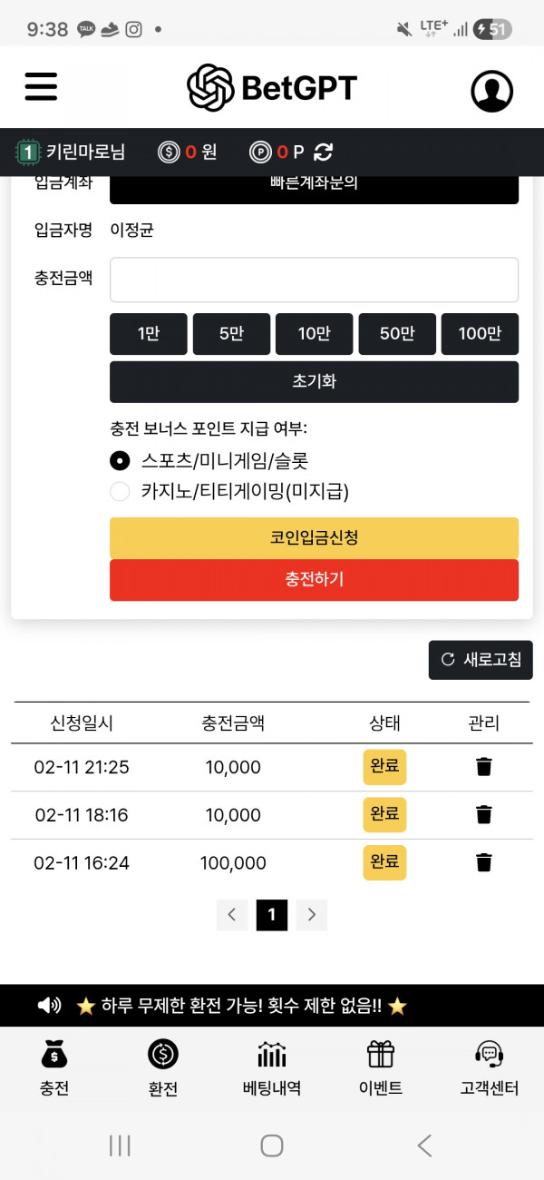The width and height of the screenshot is (544, 1180).
Task: Open the 베팅내역 tab
Action: (272, 1068)
